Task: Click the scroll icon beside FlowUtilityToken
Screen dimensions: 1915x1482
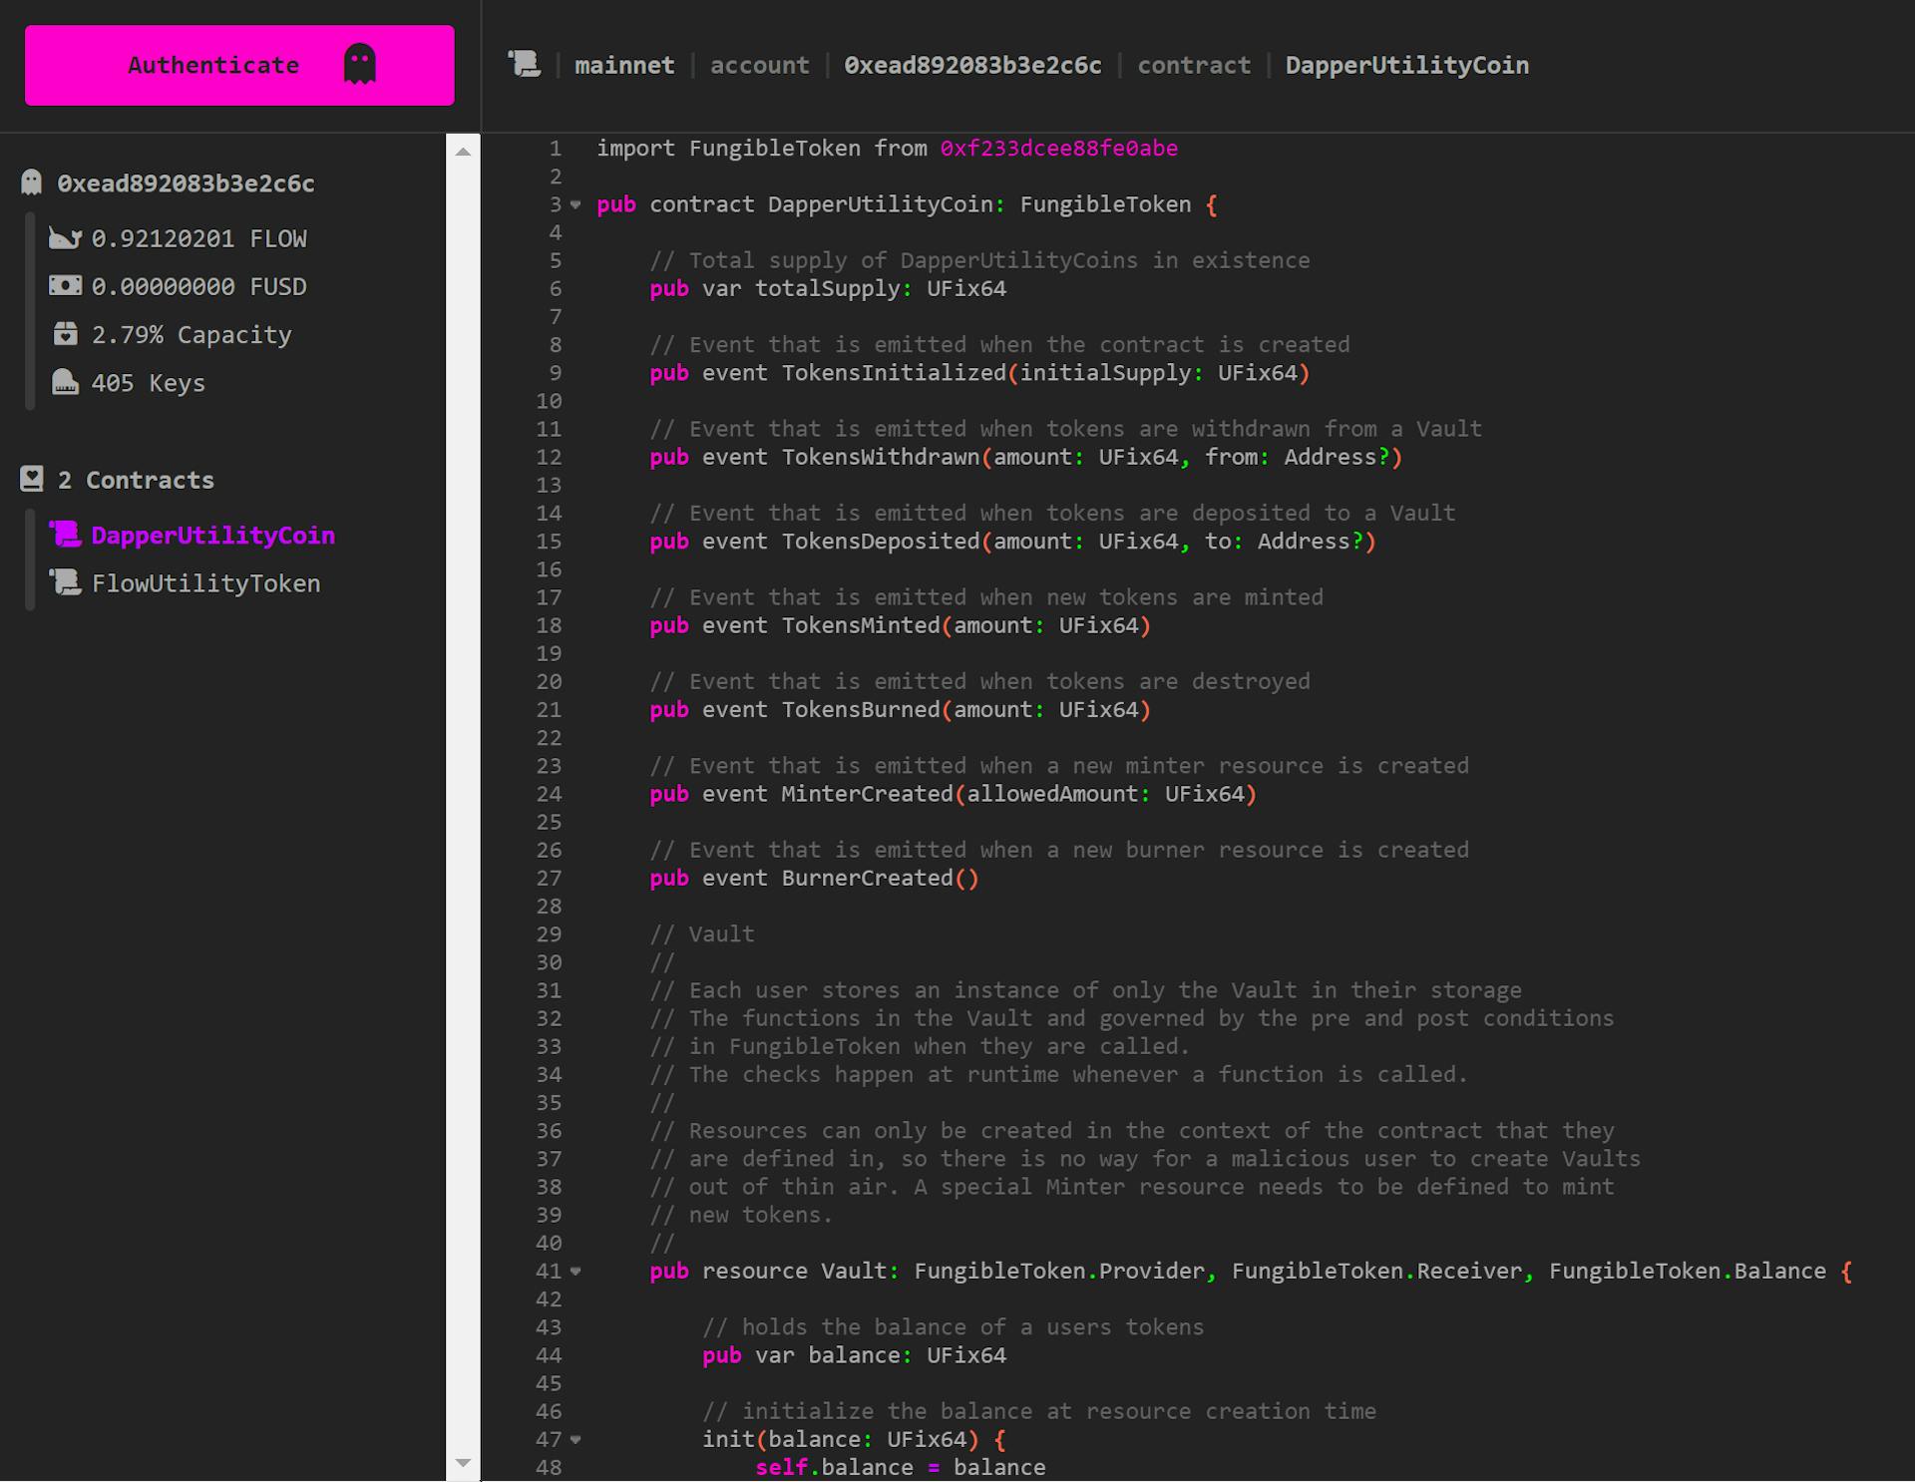Action: pos(65,582)
